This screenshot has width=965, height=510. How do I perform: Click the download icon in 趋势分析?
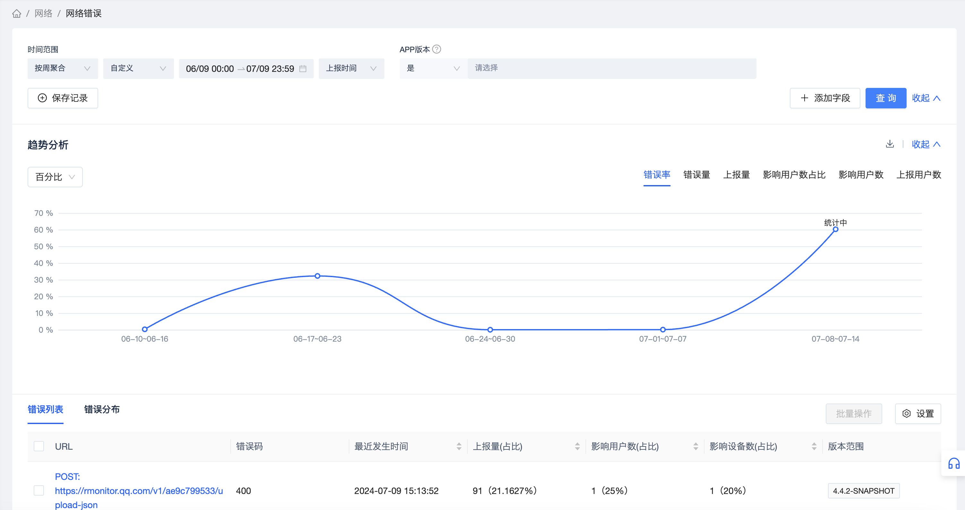pyautogui.click(x=890, y=144)
